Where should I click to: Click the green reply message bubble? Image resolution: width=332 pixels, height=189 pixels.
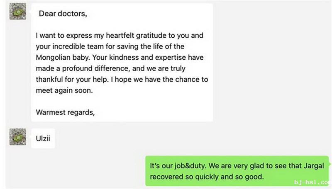pyautogui.click(x=237, y=171)
